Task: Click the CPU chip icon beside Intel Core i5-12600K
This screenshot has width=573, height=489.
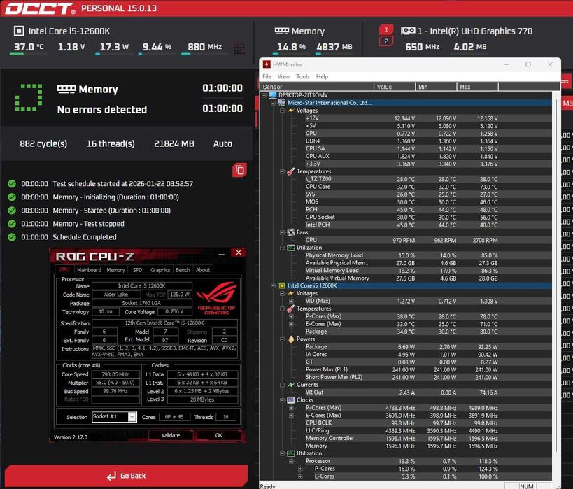Action: pos(19,31)
